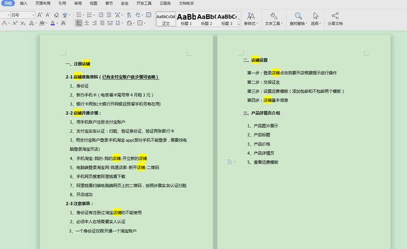The width and height of the screenshot is (407, 249).
Task: Click the New Style (新样式) icon
Action: pyautogui.click(x=251, y=17)
